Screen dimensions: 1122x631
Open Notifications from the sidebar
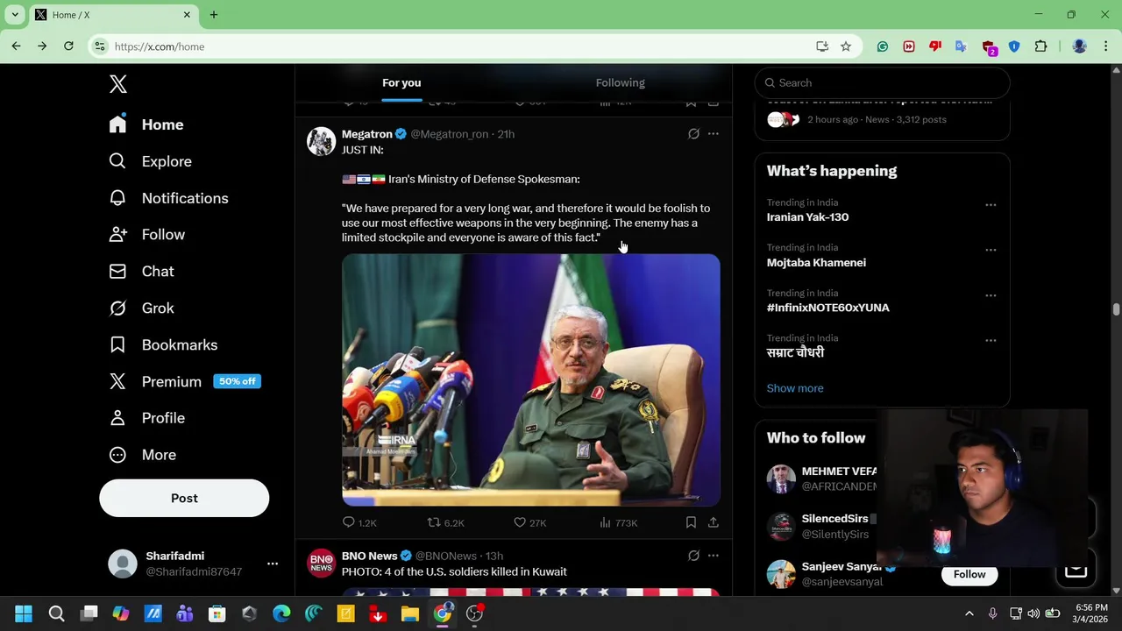(x=168, y=198)
